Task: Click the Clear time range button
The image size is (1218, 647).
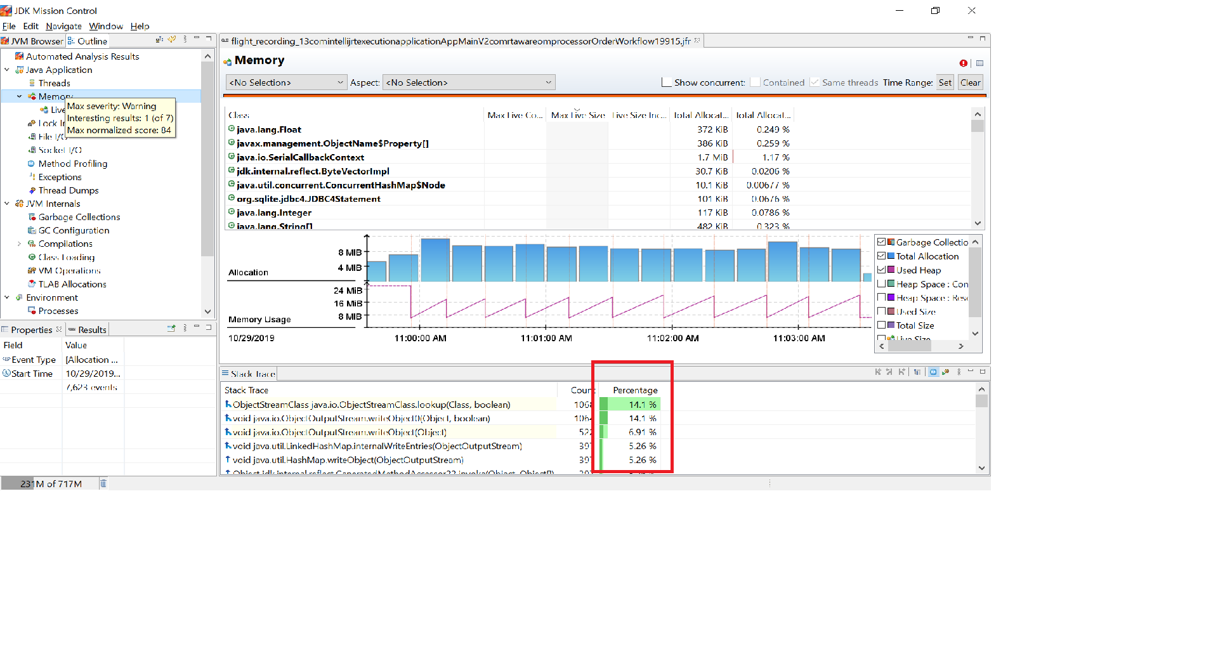Action: 970,82
